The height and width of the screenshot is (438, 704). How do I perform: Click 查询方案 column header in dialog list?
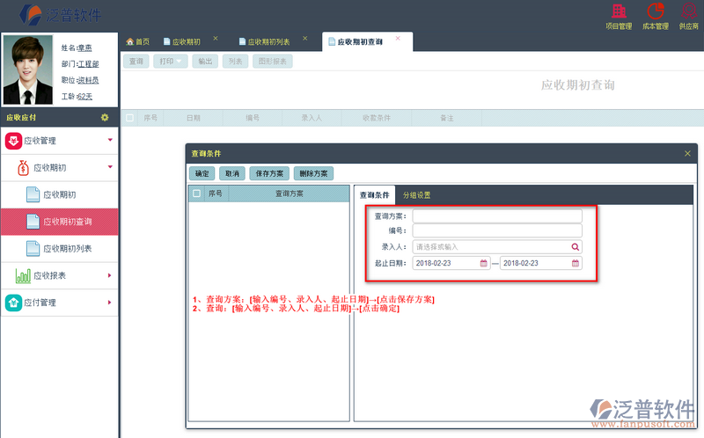pos(290,193)
